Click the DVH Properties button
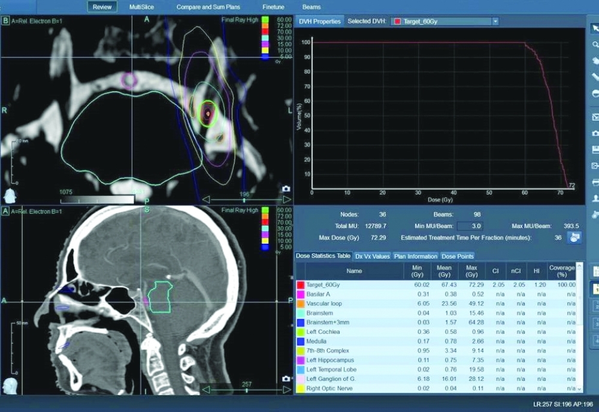Viewport: 599px width, 412px height. point(320,22)
